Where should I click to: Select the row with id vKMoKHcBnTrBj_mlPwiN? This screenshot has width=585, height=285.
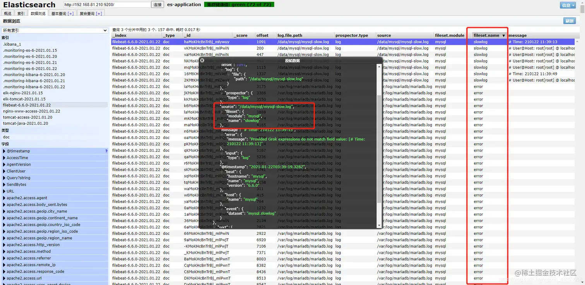[x=343, y=48]
